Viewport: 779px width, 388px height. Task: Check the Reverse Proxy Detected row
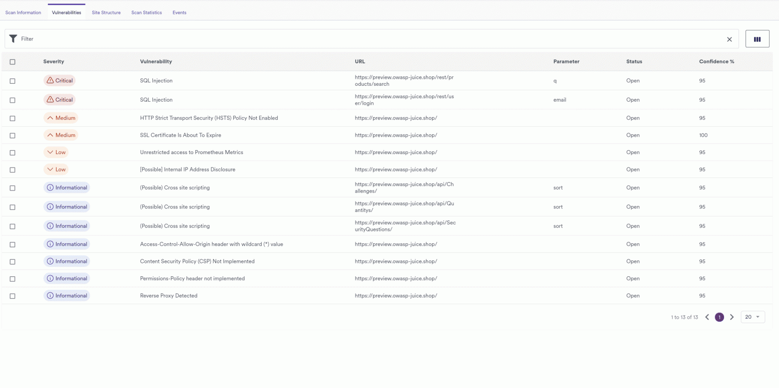[12, 296]
